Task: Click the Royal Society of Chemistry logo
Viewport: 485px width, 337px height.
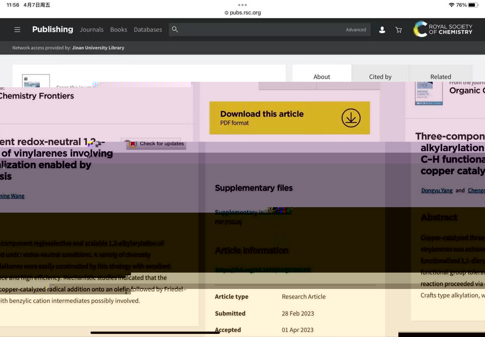Action: 443,29
